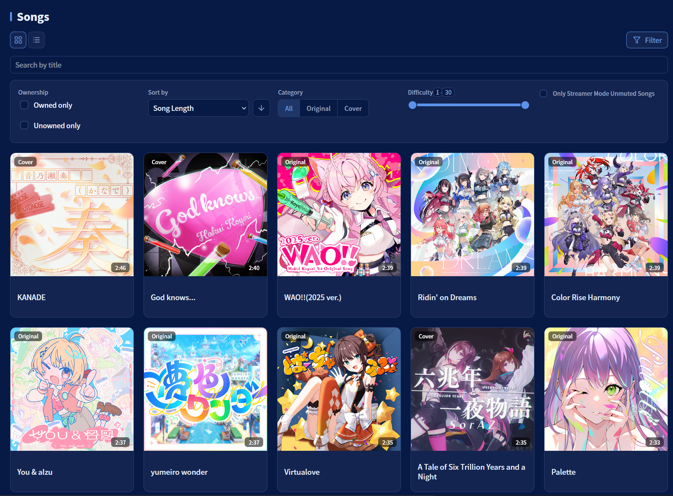Click the yumeiro wonder title
The image size is (673, 496).
[179, 472]
